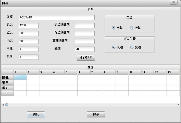This screenshot has width=181, height=123.
Task: Select column header 8 in data table
Action: click(x=109, y=72)
